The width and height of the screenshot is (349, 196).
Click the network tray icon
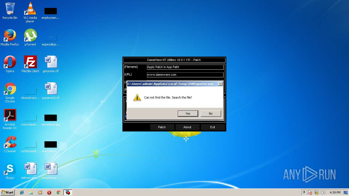point(317,192)
